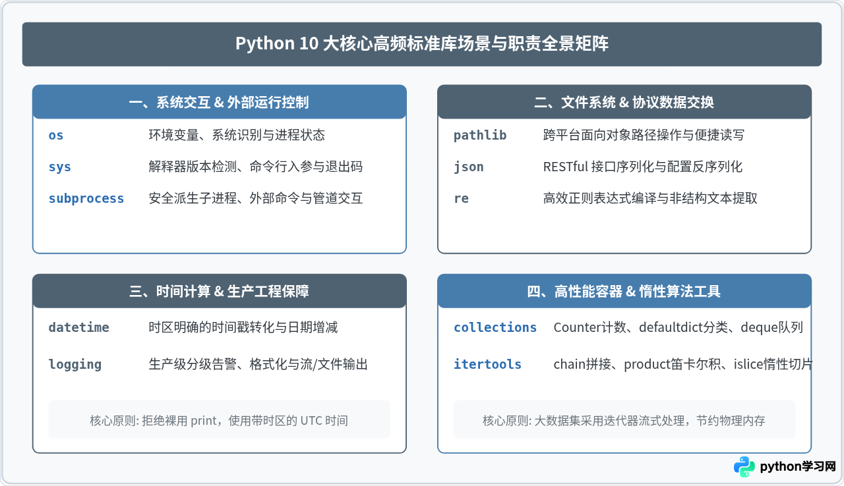The width and height of the screenshot is (844, 486).
Task: Click description '时区明确的时间戳转化与日期增减'
Action: [x=243, y=327]
